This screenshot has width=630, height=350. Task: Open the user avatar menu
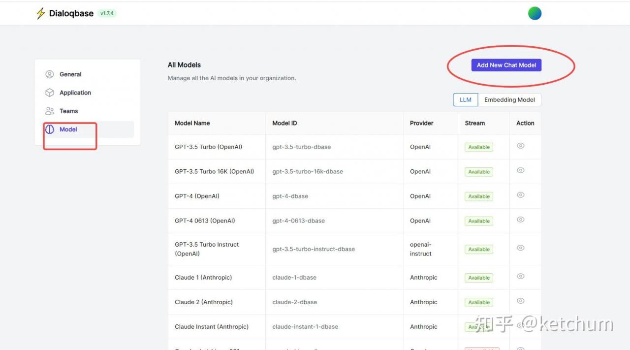535,13
